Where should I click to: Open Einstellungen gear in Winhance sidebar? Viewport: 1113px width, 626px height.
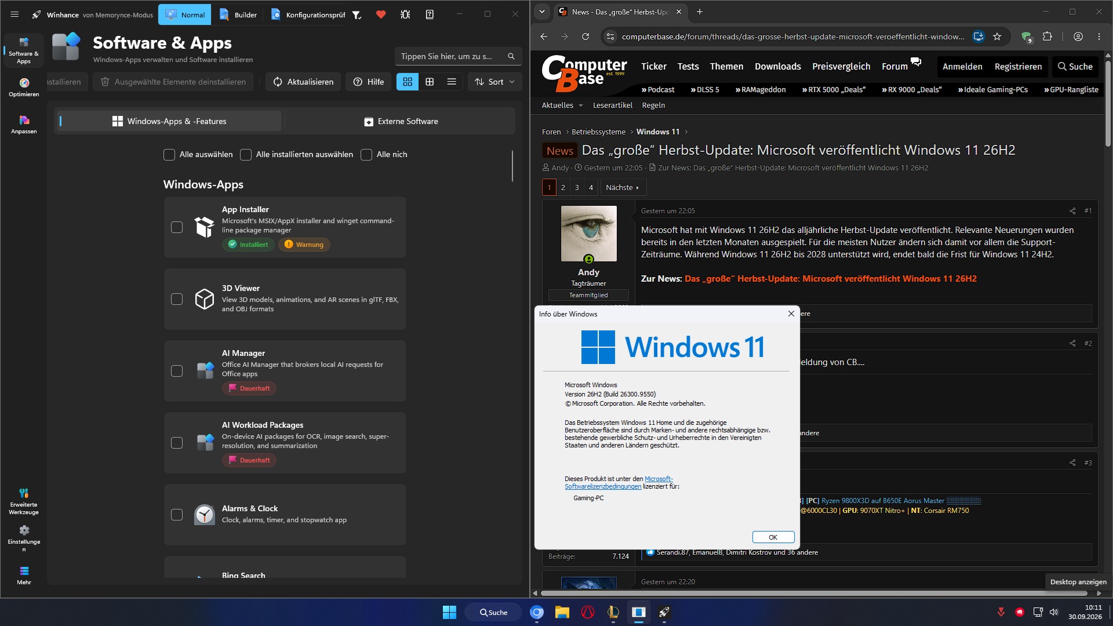tap(24, 538)
